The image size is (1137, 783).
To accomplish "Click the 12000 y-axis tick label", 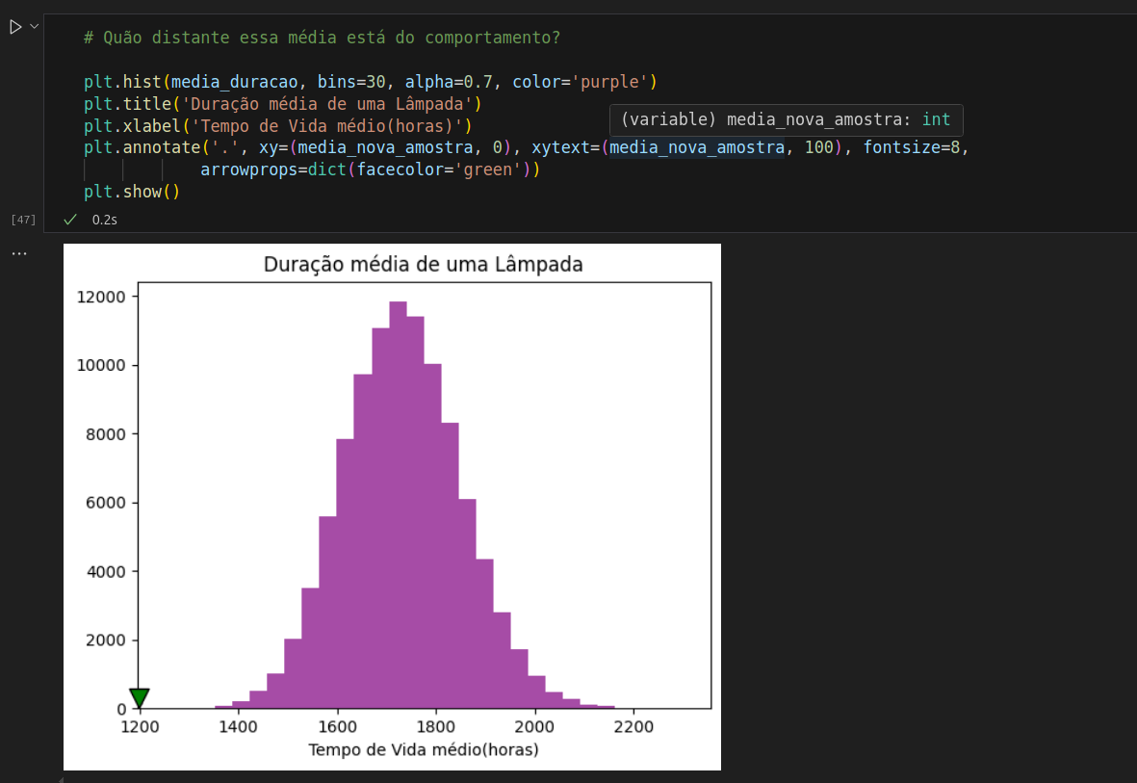I will point(101,297).
